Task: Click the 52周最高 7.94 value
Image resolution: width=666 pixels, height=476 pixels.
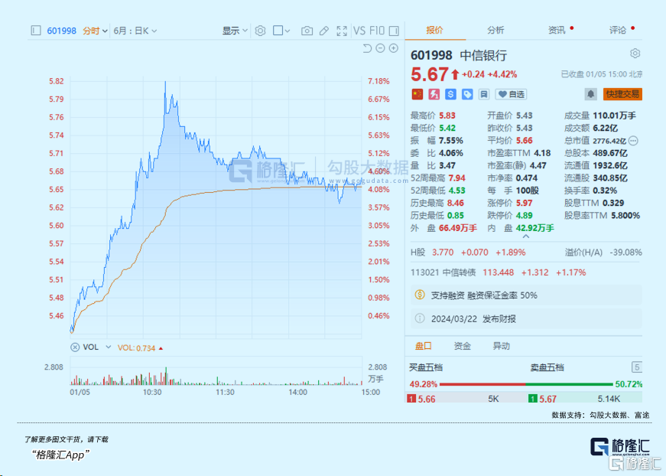Action: pos(456,178)
